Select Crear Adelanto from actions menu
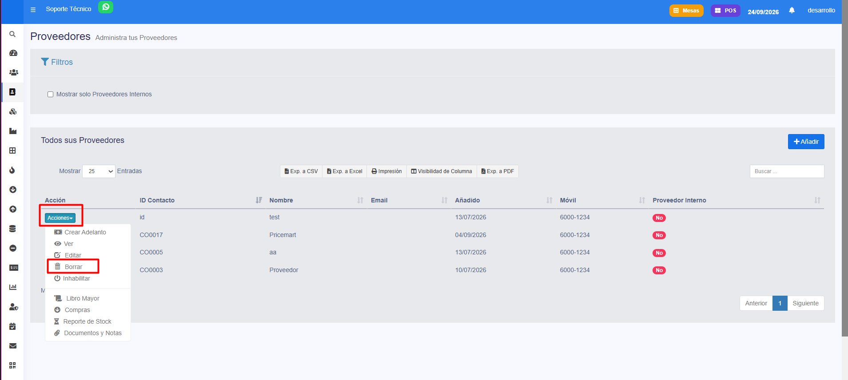848x380 pixels. click(80, 232)
